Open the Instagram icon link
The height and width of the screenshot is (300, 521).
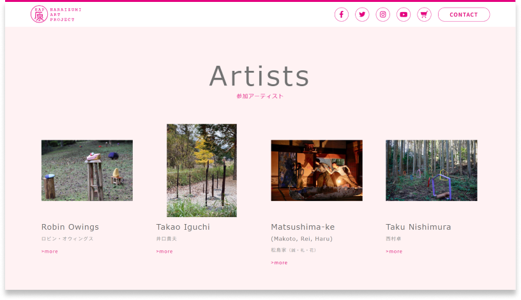pyautogui.click(x=383, y=15)
